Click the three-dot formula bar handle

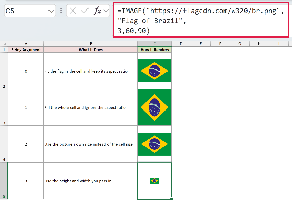(x=61, y=11)
